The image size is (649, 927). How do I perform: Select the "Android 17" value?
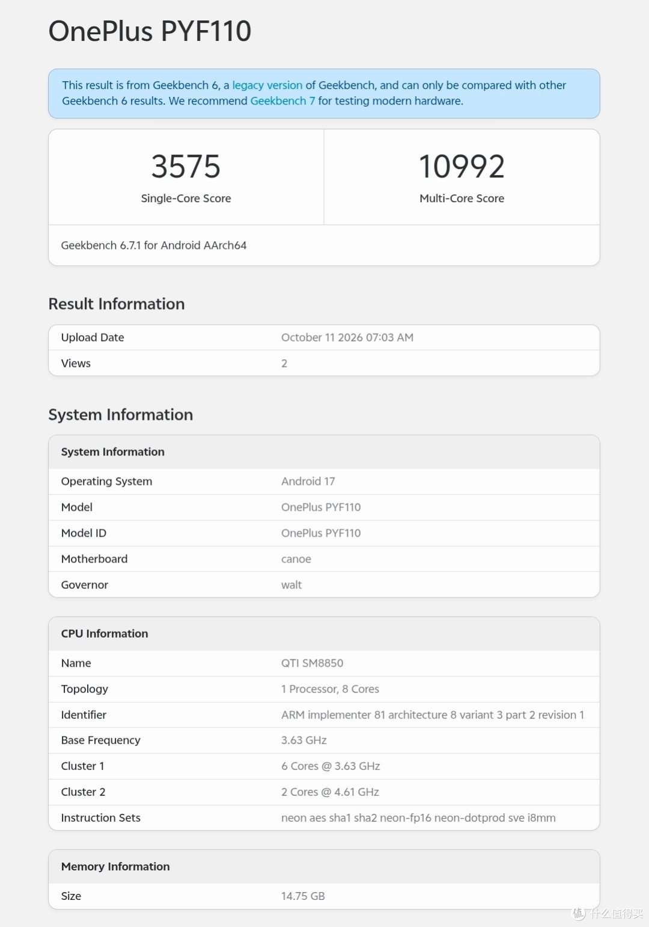[308, 481]
